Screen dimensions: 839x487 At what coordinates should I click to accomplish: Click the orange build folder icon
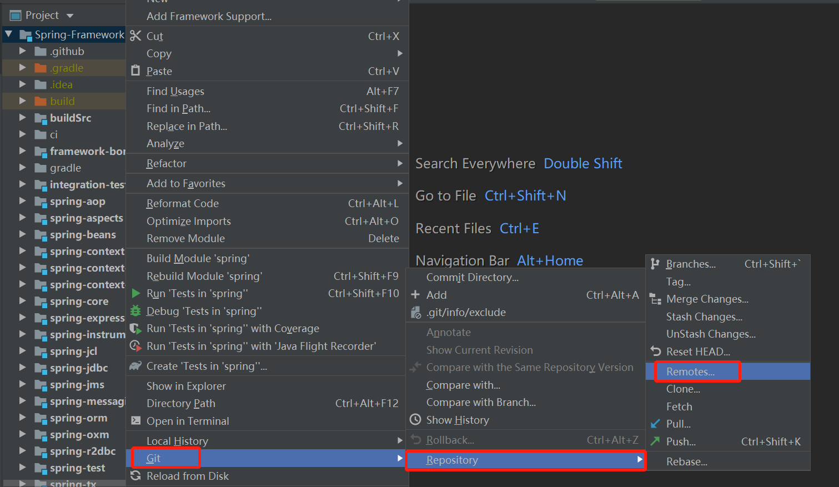(x=40, y=101)
